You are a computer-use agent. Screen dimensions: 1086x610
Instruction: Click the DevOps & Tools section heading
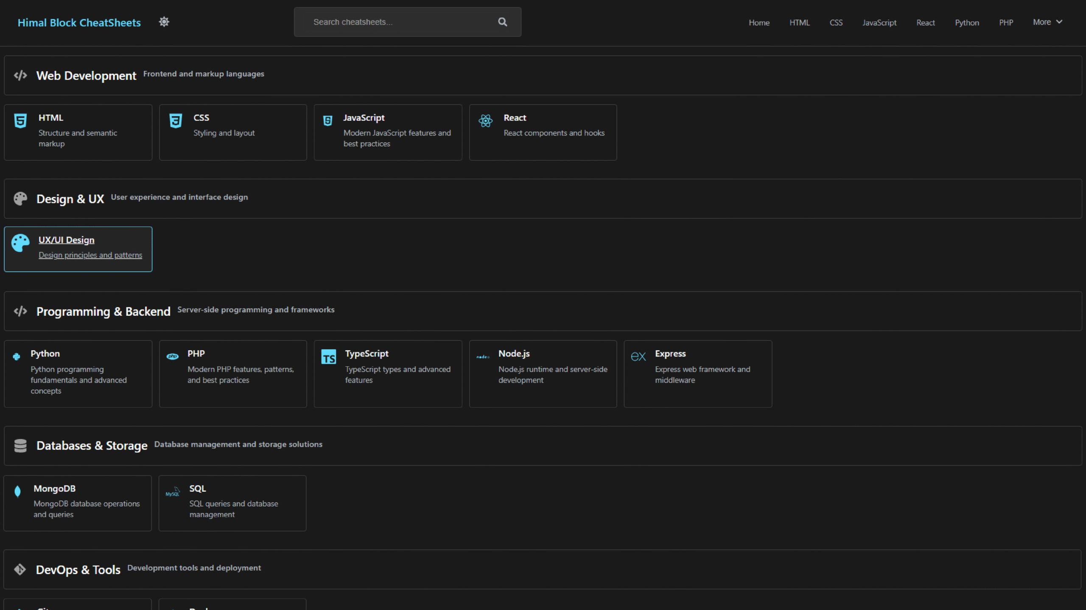(x=78, y=570)
